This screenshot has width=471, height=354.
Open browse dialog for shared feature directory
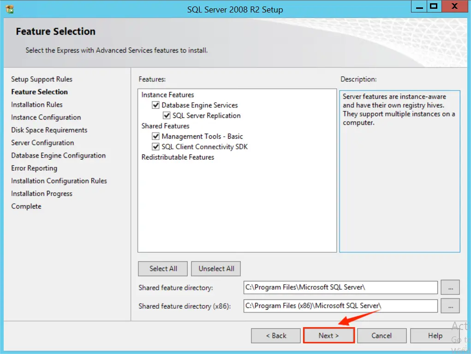click(450, 287)
